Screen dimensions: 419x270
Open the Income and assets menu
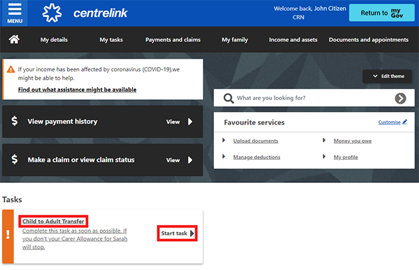293,40
